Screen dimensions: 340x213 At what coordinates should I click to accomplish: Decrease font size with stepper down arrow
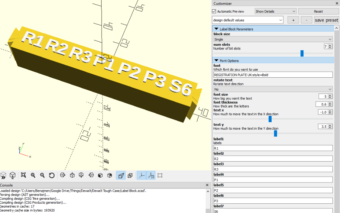coord(330,98)
